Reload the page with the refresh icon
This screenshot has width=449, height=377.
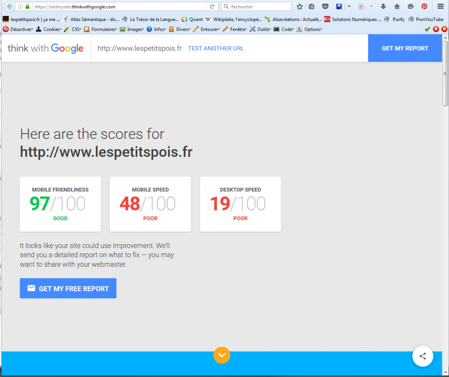[x=212, y=7]
